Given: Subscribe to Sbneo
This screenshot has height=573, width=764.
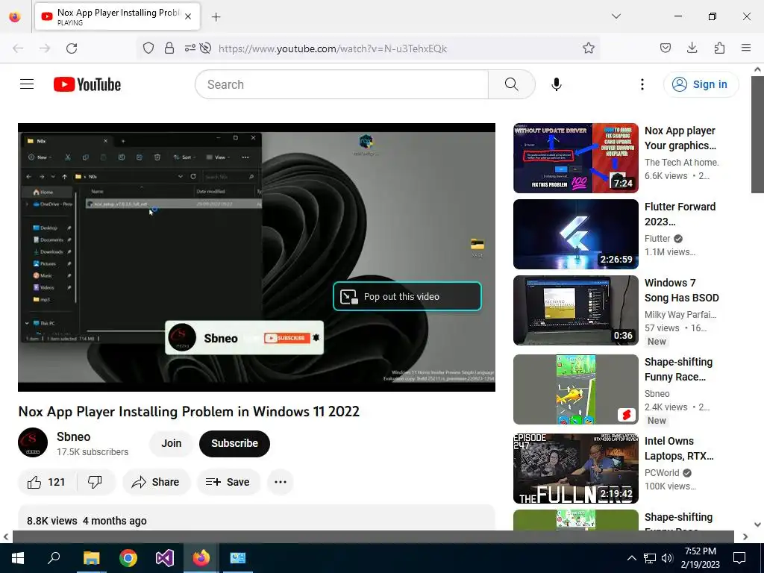Looking at the screenshot, I should coord(234,443).
